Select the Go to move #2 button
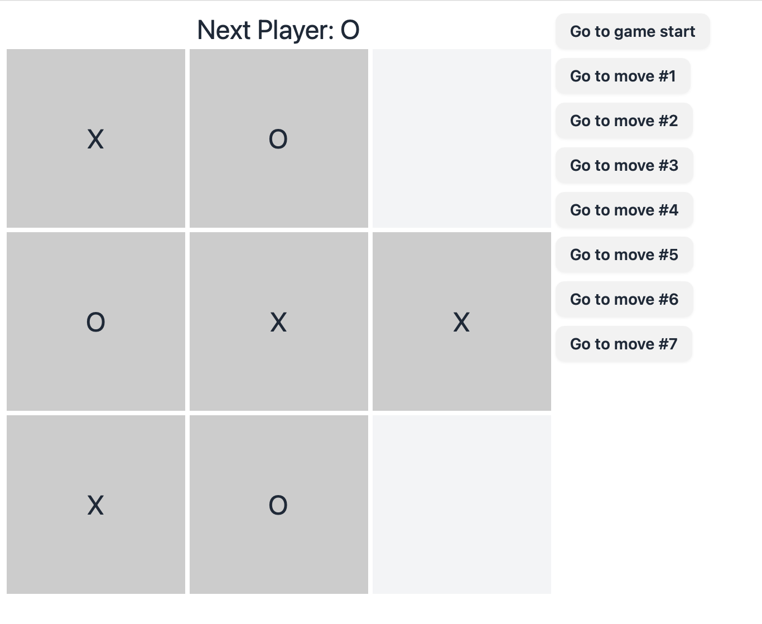The height and width of the screenshot is (624, 762). click(x=624, y=121)
